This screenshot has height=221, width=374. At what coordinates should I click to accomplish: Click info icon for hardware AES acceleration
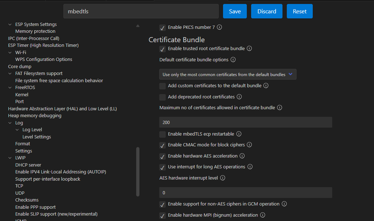coord(242,156)
